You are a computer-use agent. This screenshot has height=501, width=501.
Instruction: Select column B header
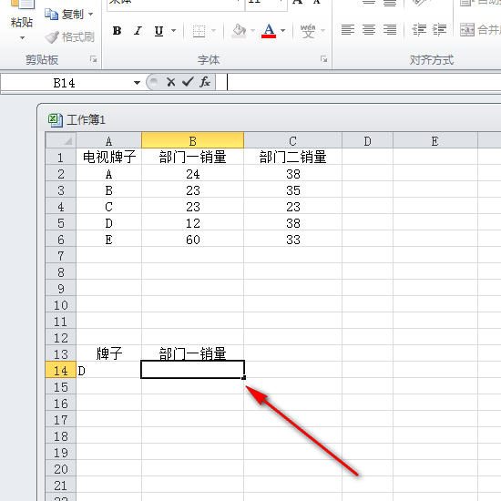tap(193, 140)
